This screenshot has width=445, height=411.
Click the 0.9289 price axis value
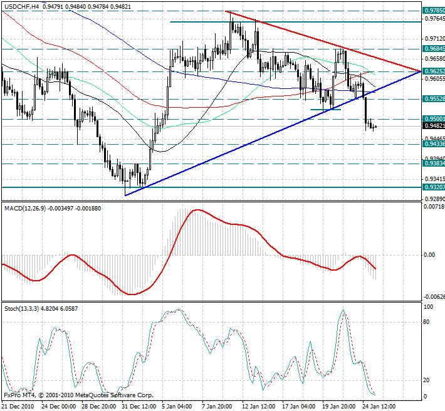pos(435,199)
